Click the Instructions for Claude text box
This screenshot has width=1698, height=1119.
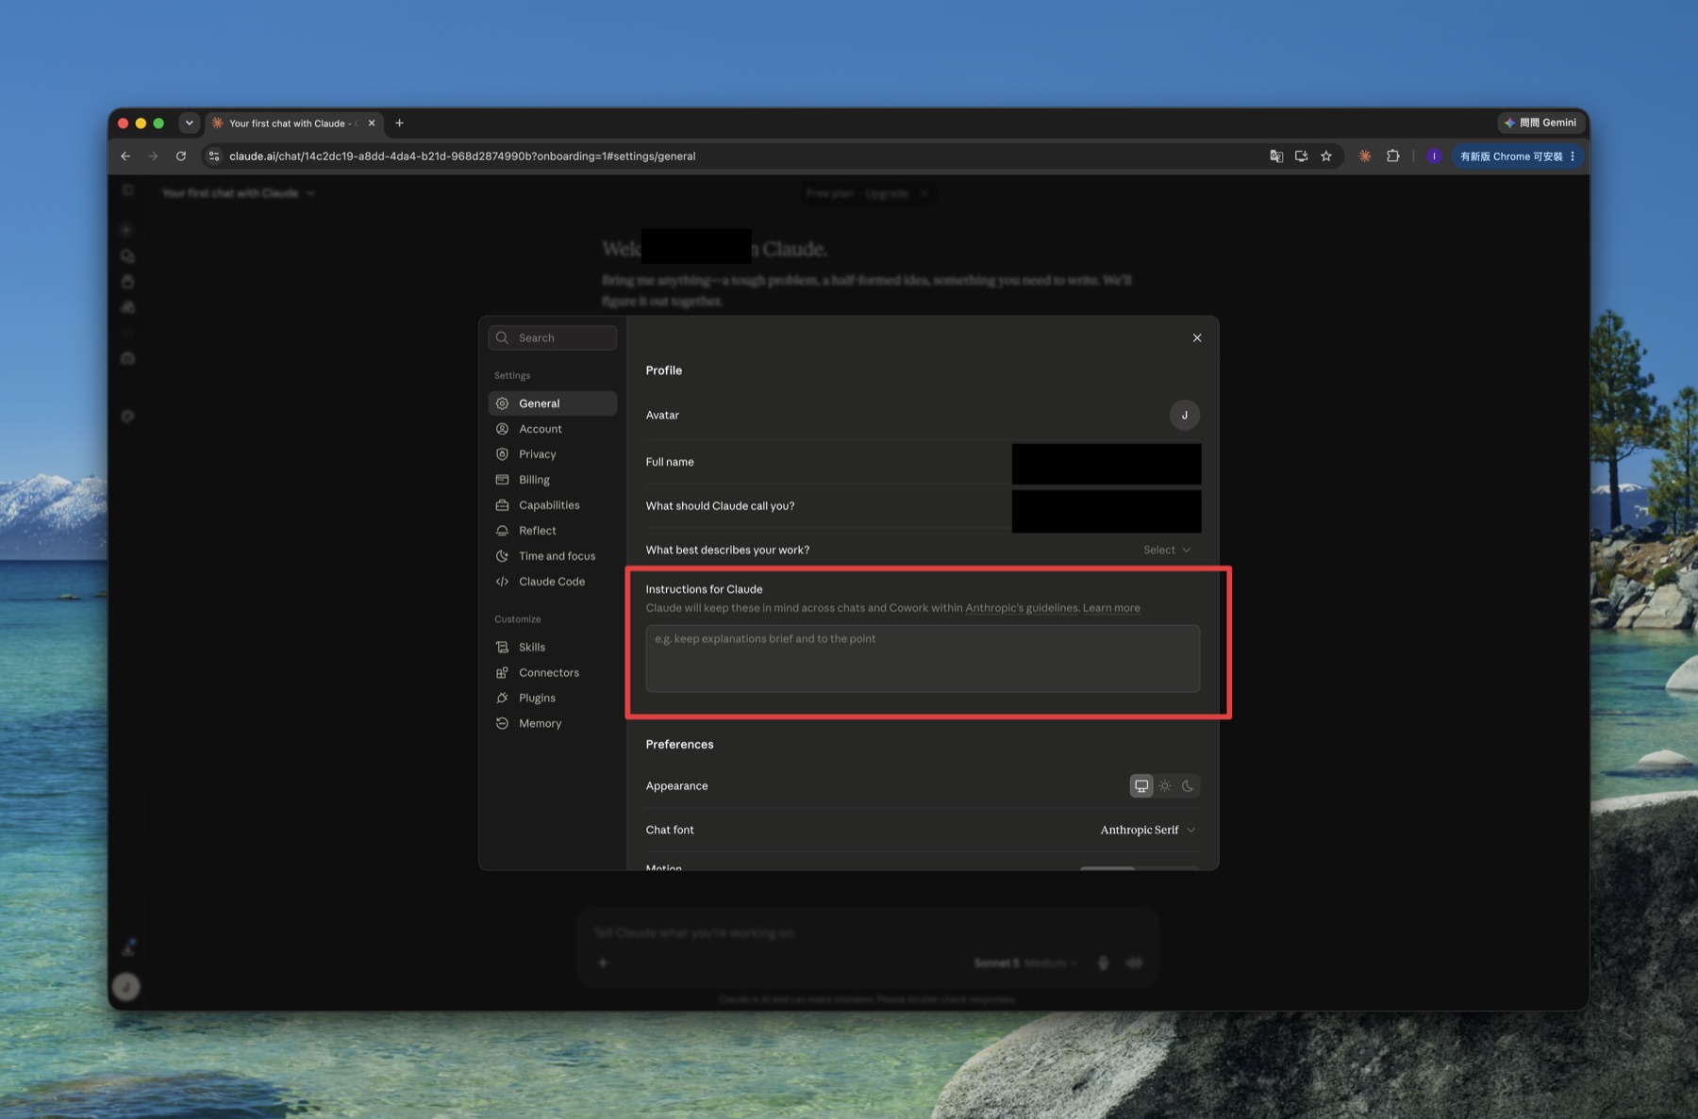[923, 658]
